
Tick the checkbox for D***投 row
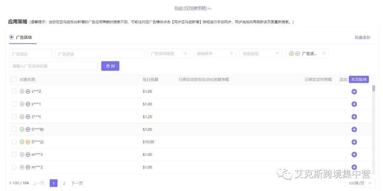pos(14,129)
